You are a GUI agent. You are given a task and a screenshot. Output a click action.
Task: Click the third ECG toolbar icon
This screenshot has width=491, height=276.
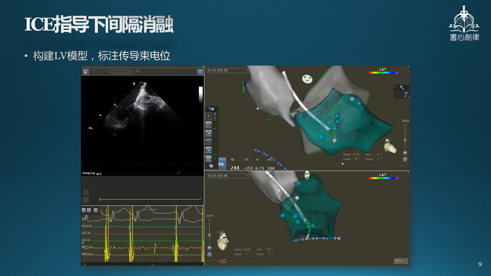click(x=96, y=210)
